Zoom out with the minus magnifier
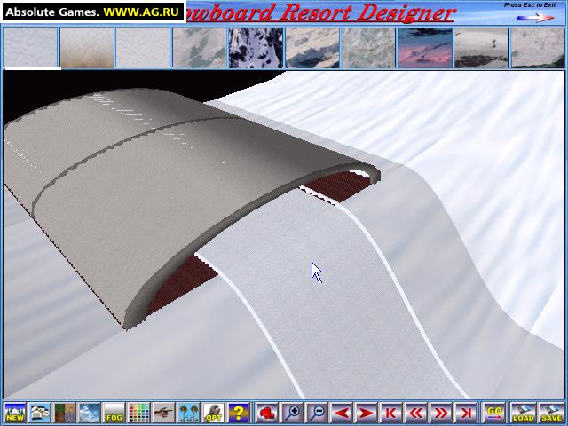The image size is (568, 426). [317, 412]
